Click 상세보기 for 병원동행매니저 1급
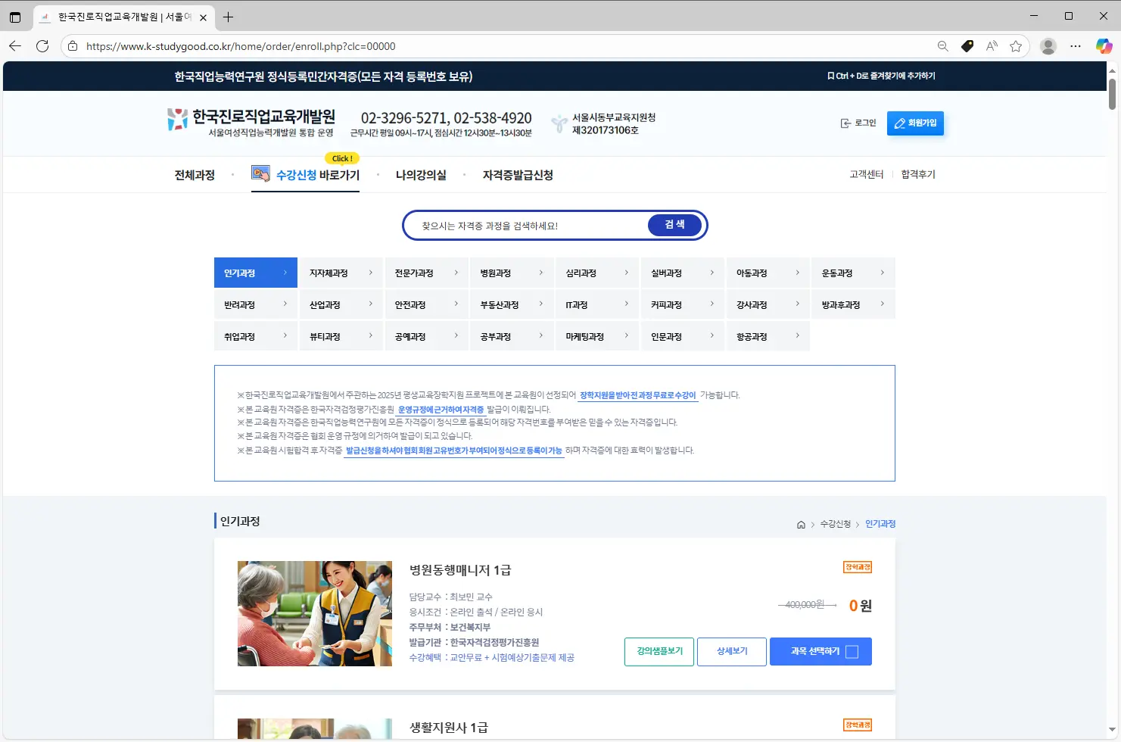Viewport: 1121px width, 742px height. pyautogui.click(x=732, y=651)
